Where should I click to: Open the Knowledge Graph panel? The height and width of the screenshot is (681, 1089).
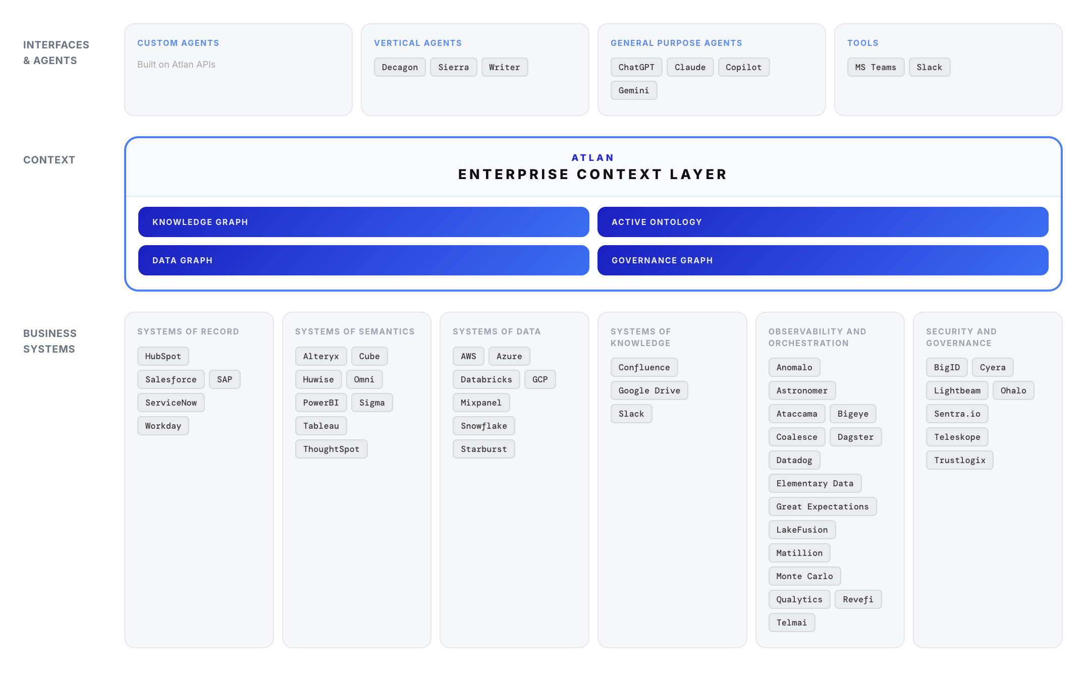point(363,222)
